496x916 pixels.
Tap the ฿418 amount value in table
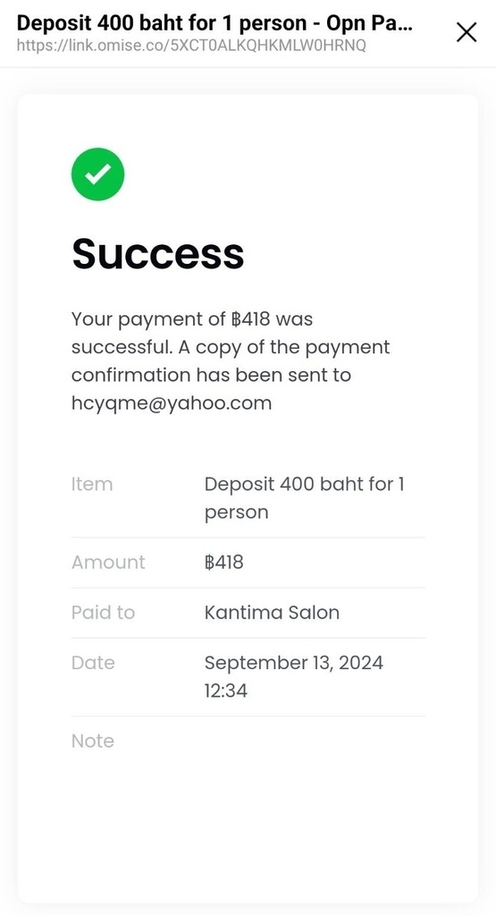224,562
